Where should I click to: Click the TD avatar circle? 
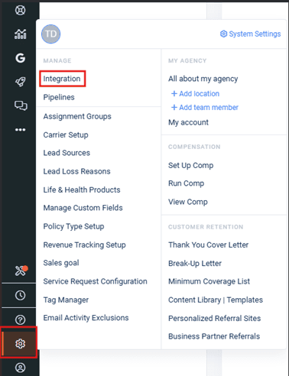tap(51, 34)
